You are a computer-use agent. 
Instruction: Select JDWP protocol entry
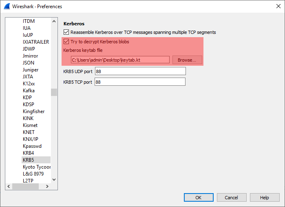29,49
